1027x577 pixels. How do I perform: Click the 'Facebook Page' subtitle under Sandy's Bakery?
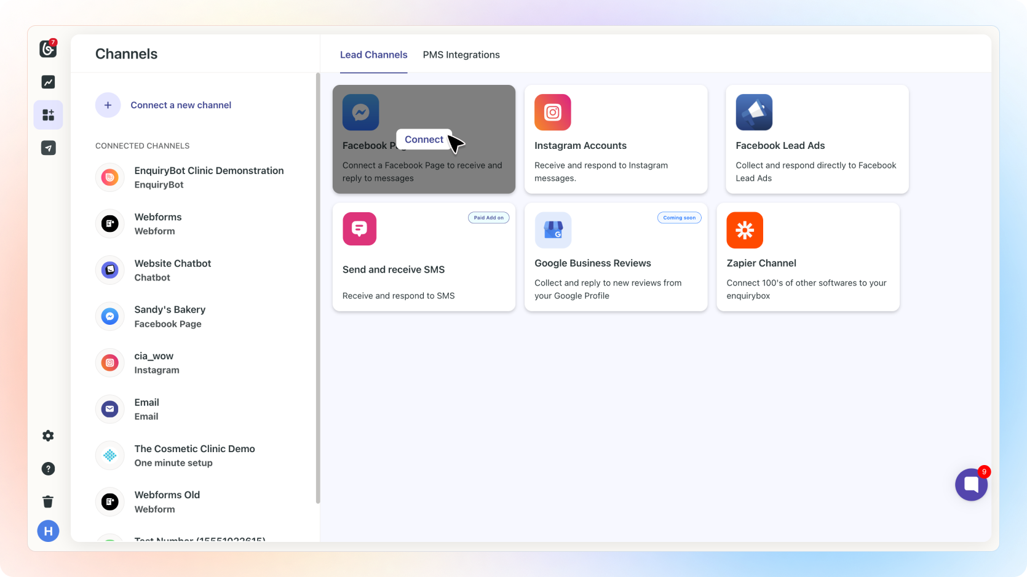[168, 324]
